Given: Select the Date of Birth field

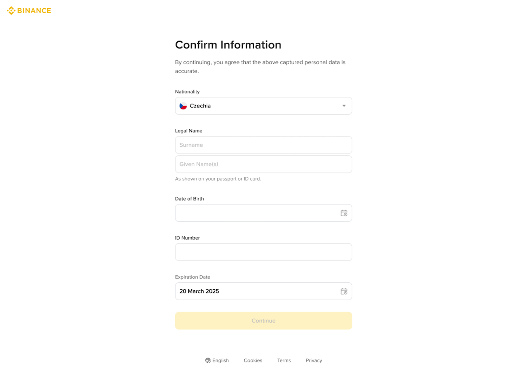Looking at the screenshot, I should 257,213.
